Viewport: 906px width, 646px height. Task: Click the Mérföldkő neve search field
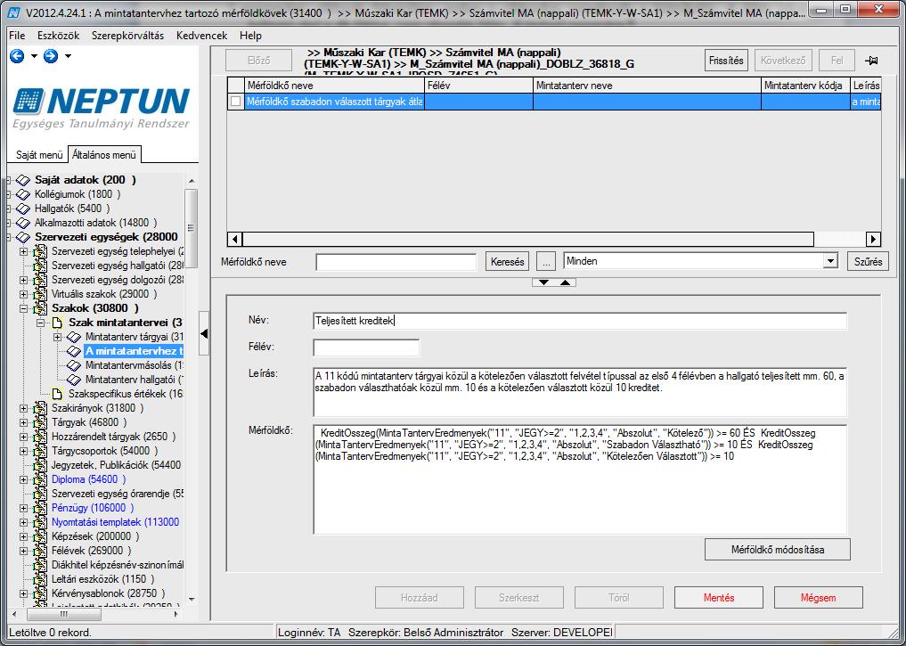point(396,262)
